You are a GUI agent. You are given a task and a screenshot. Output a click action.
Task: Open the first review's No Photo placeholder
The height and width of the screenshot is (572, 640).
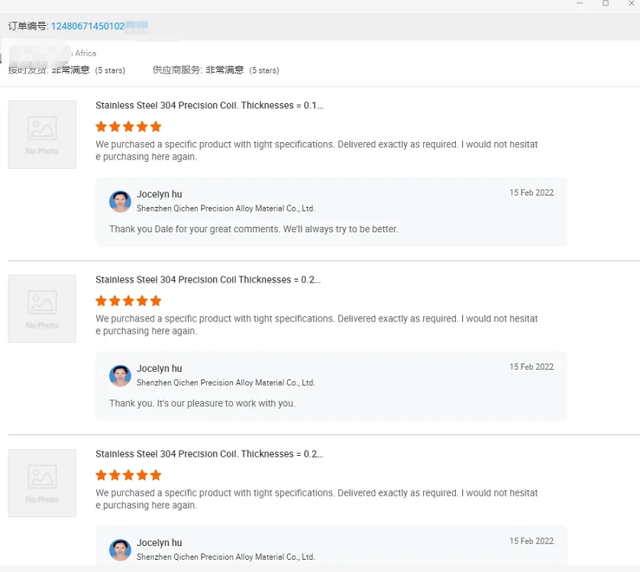(x=42, y=134)
